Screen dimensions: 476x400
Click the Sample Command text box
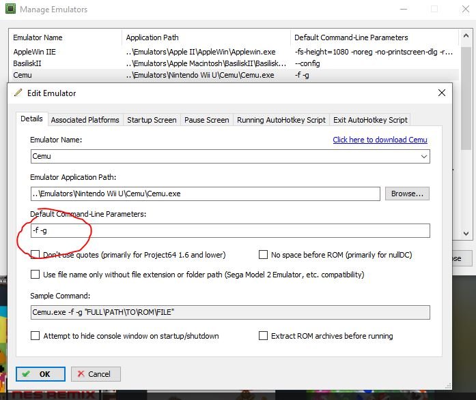230,312
